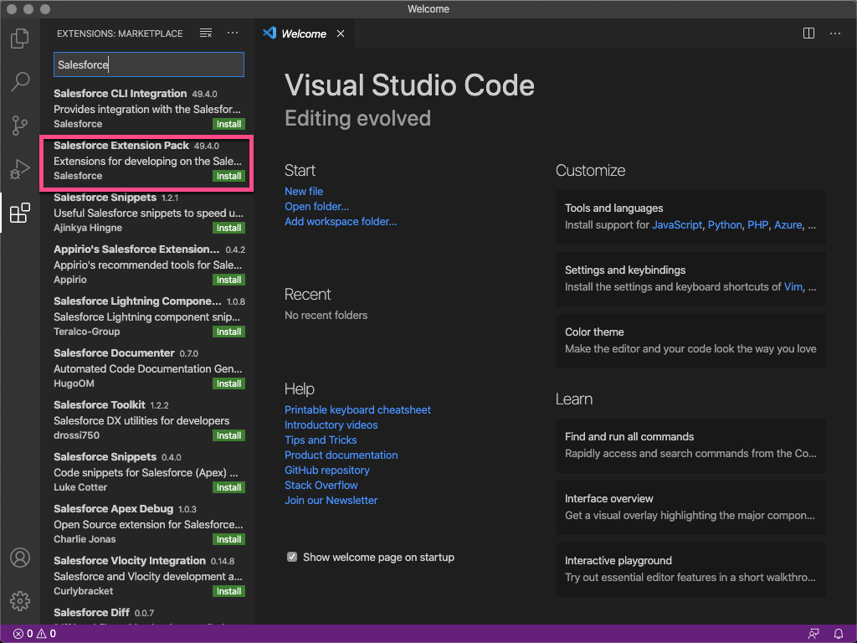Screen dimensions: 857x643
Task: Open the Accounts icon in activity bar
Action: tap(20, 558)
